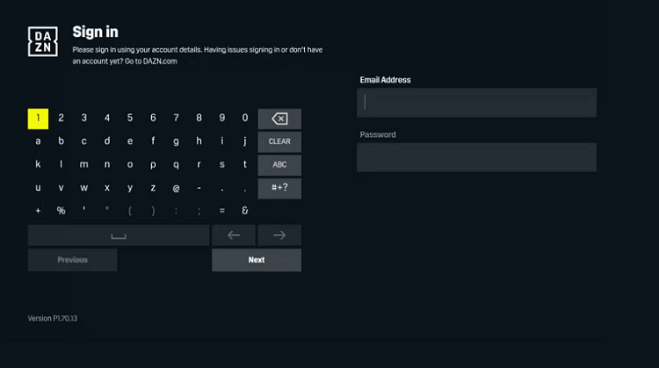
Task: Choose the letter d key
Action: [107, 141]
